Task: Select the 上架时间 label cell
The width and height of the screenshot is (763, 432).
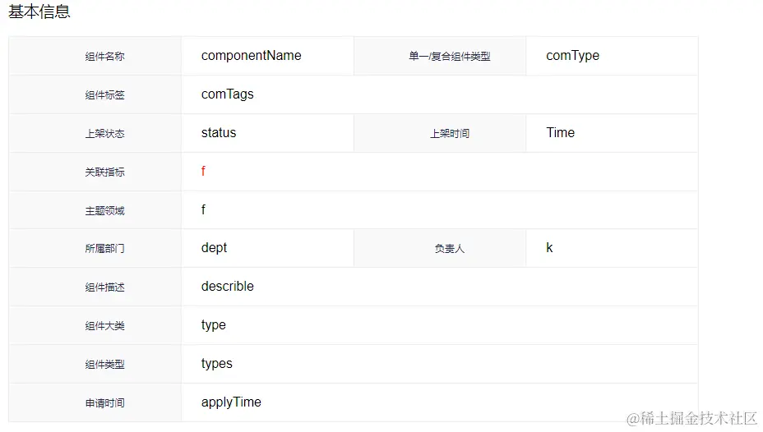Action: [439, 133]
